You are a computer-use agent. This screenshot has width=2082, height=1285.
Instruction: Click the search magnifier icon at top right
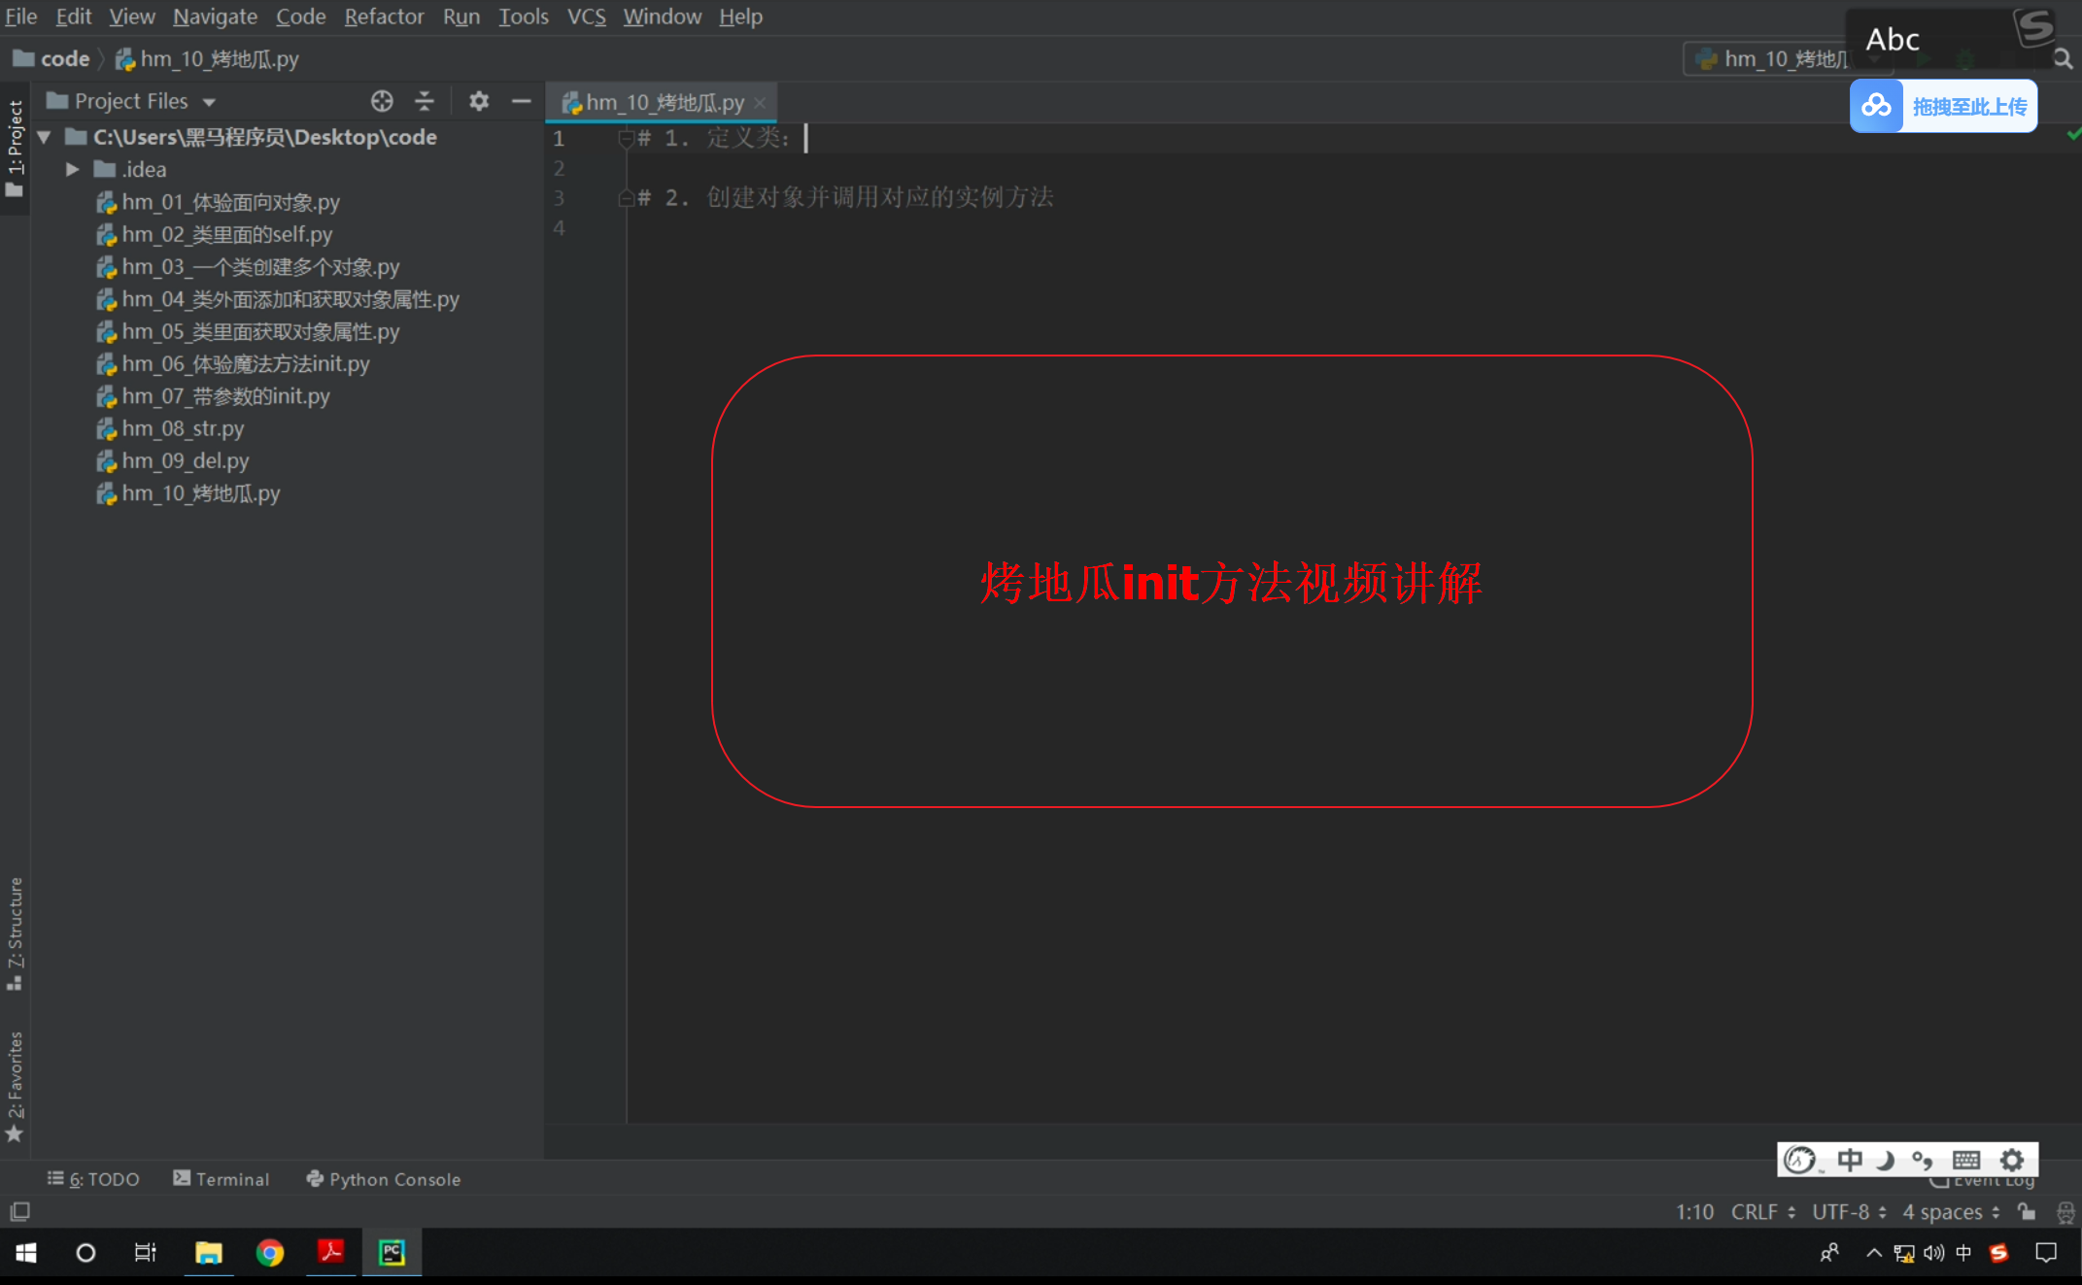pos(2063,59)
